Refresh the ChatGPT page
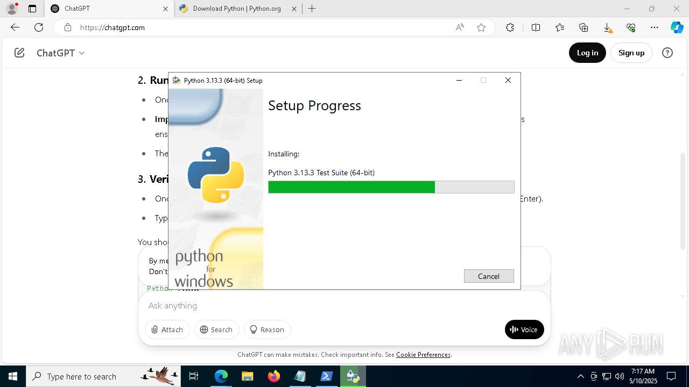This screenshot has height=387, width=689. [x=39, y=27]
